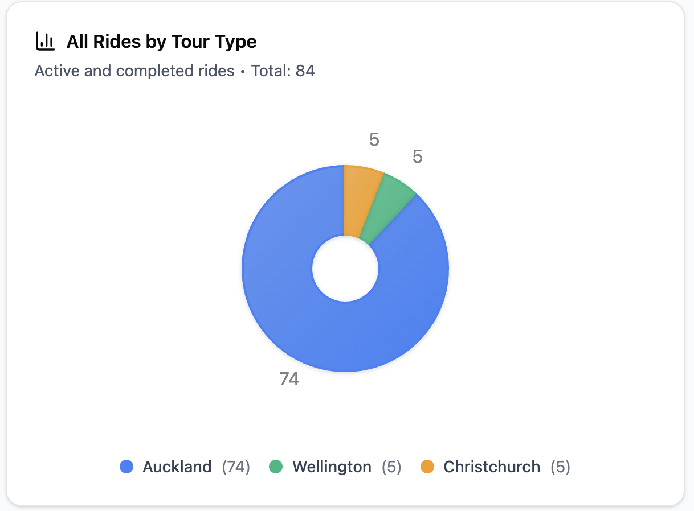
Task: Toggle the Christchurch legend label
Action: (492, 467)
